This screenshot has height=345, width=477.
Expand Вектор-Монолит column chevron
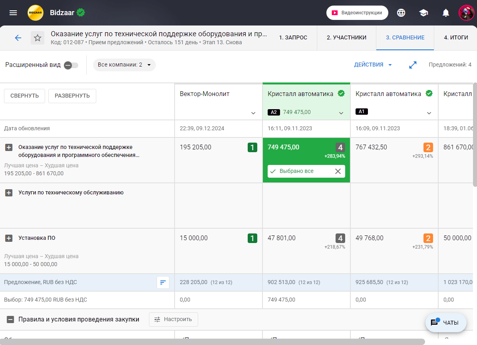click(x=253, y=113)
